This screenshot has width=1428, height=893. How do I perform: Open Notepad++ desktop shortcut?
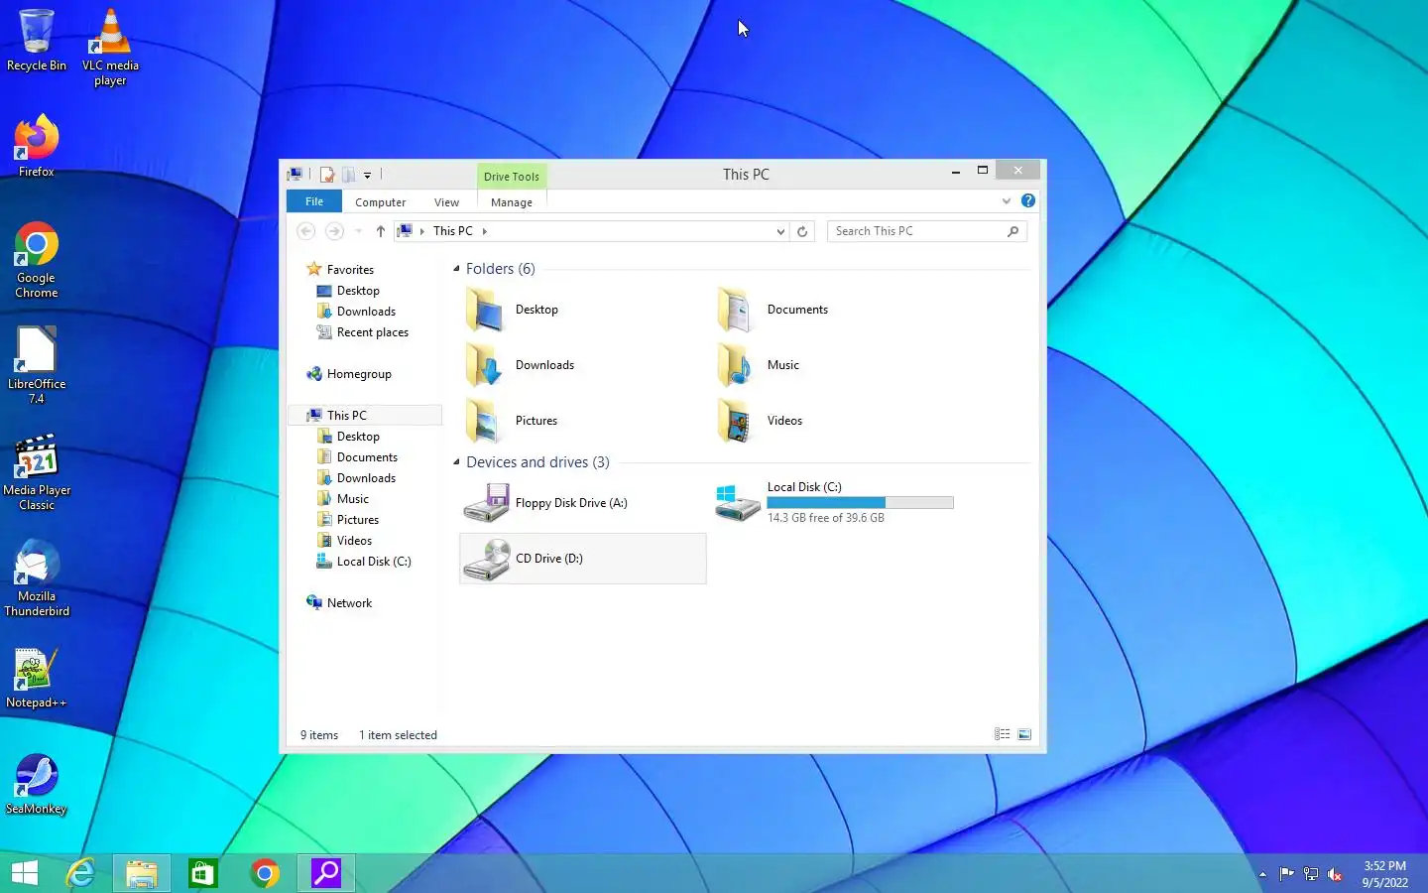pos(37,679)
